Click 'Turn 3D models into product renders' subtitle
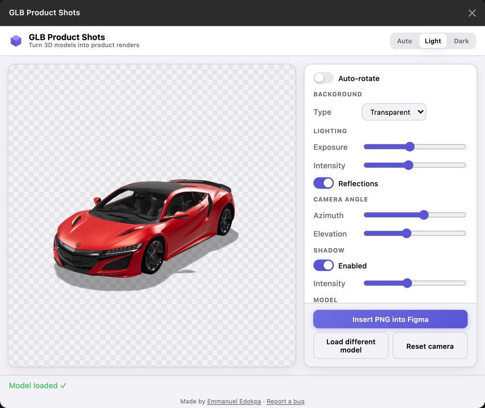Viewport: 485px width, 408px height. point(84,45)
